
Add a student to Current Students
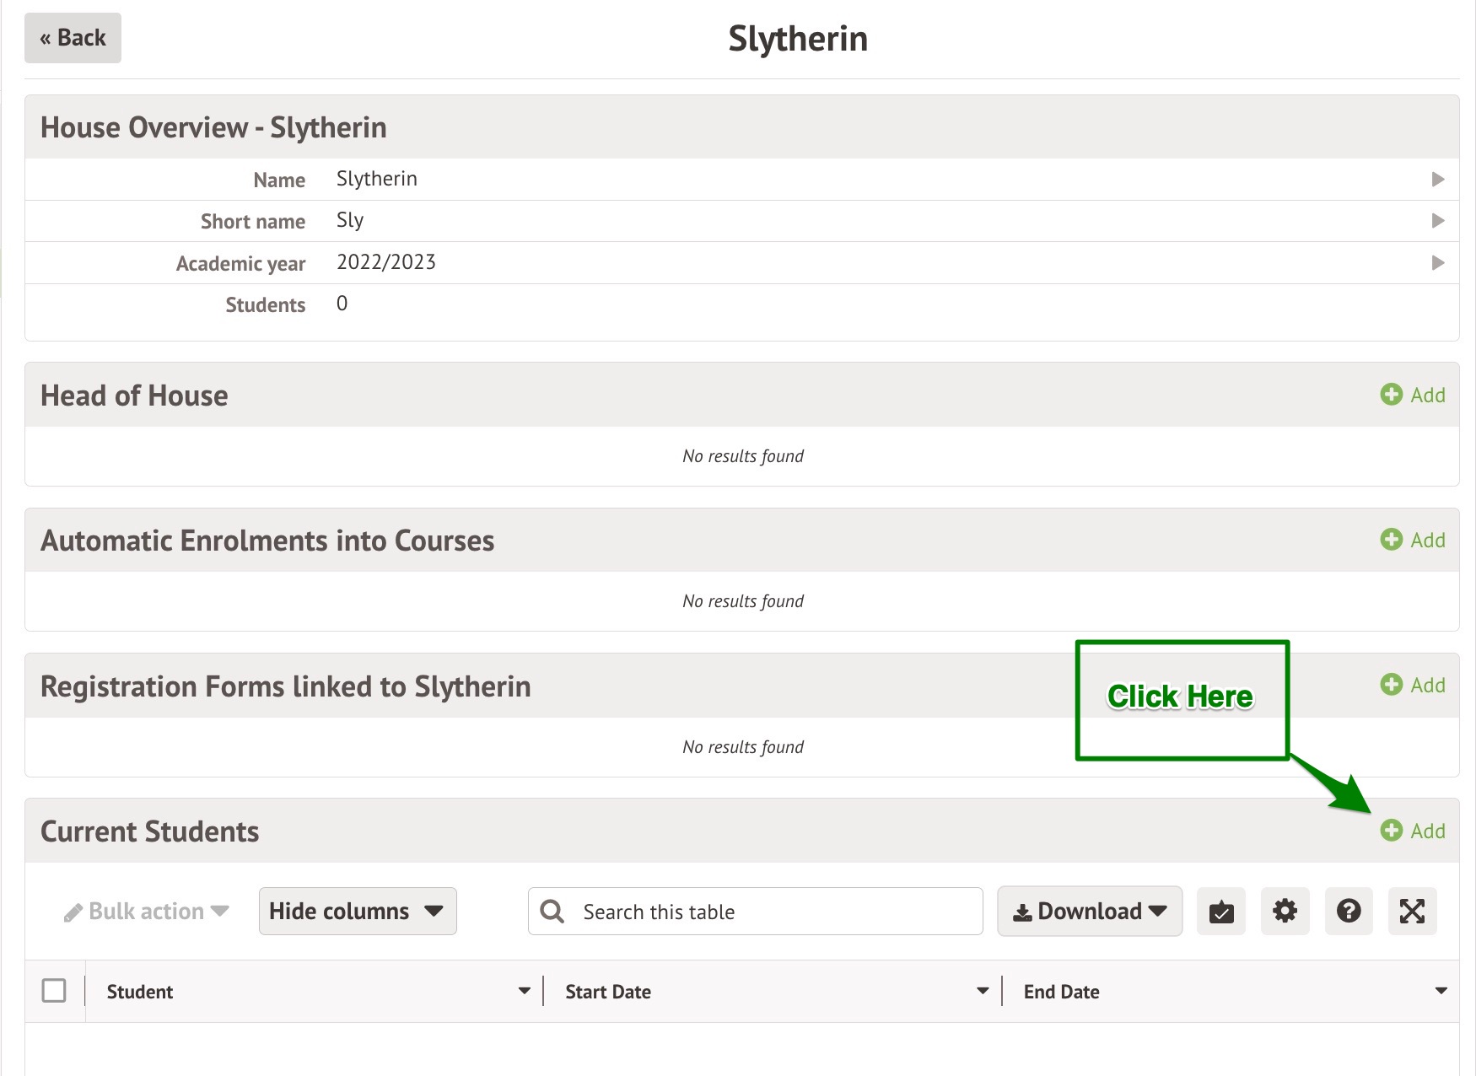[x=1413, y=831]
